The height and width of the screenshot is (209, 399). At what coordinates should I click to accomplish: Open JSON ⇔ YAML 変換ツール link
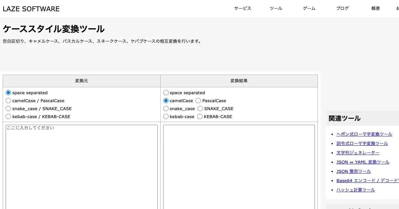coord(363,162)
